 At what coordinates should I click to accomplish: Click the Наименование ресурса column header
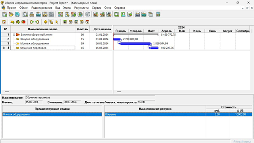(155, 109)
